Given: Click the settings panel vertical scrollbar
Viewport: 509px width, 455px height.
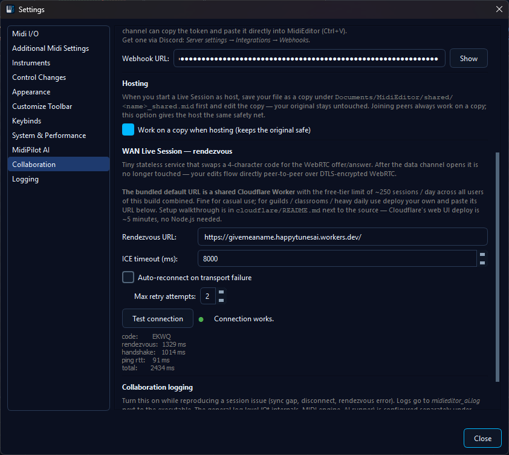Looking at the screenshot, I should point(498,266).
